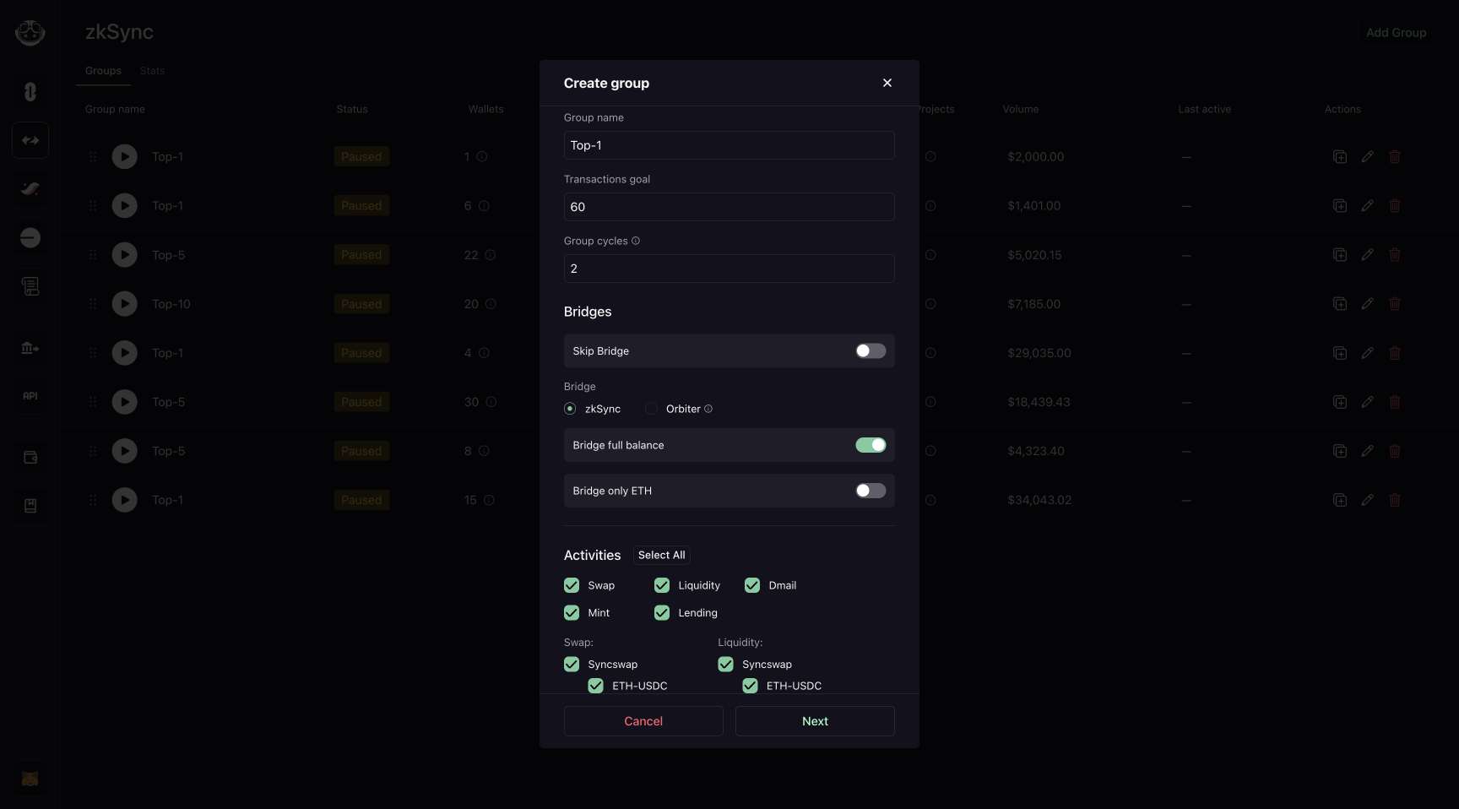Uncheck Syncswap under the Swap section
Image resolution: width=1459 pixels, height=809 pixels.
tap(572, 665)
